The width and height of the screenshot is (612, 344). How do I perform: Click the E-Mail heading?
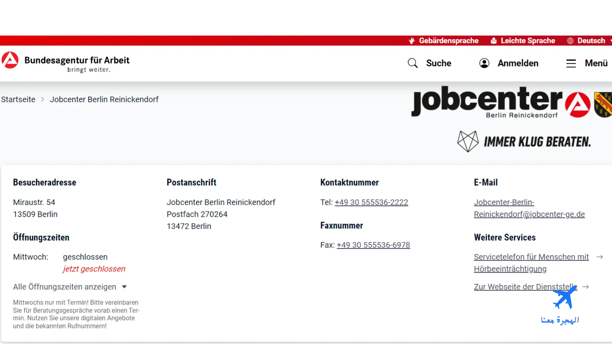tap(485, 182)
